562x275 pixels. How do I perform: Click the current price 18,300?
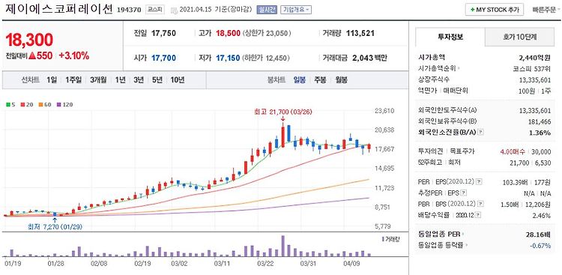tap(29, 40)
